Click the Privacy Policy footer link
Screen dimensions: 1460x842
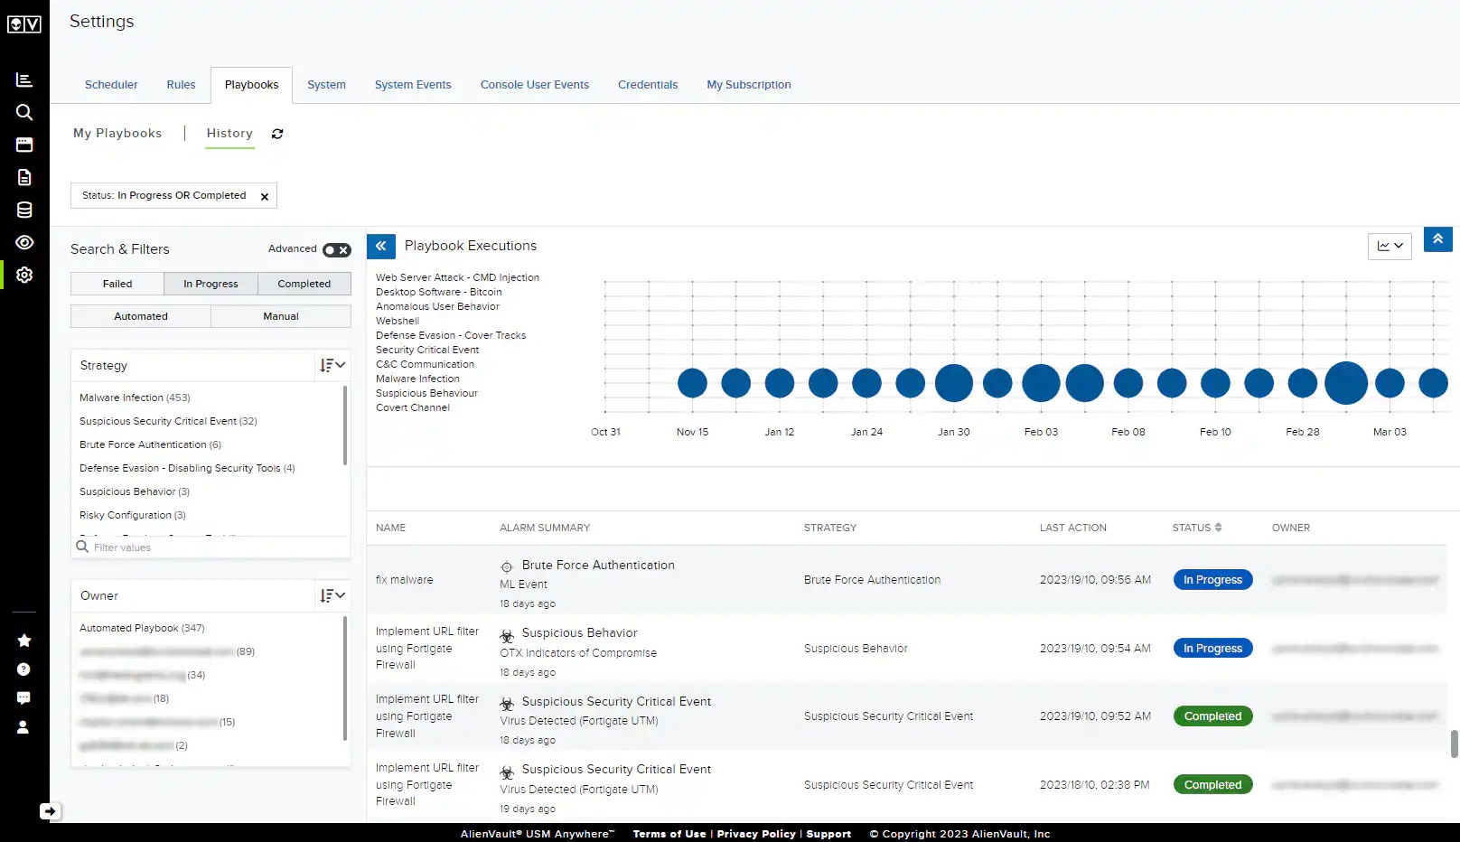pyautogui.click(x=755, y=834)
